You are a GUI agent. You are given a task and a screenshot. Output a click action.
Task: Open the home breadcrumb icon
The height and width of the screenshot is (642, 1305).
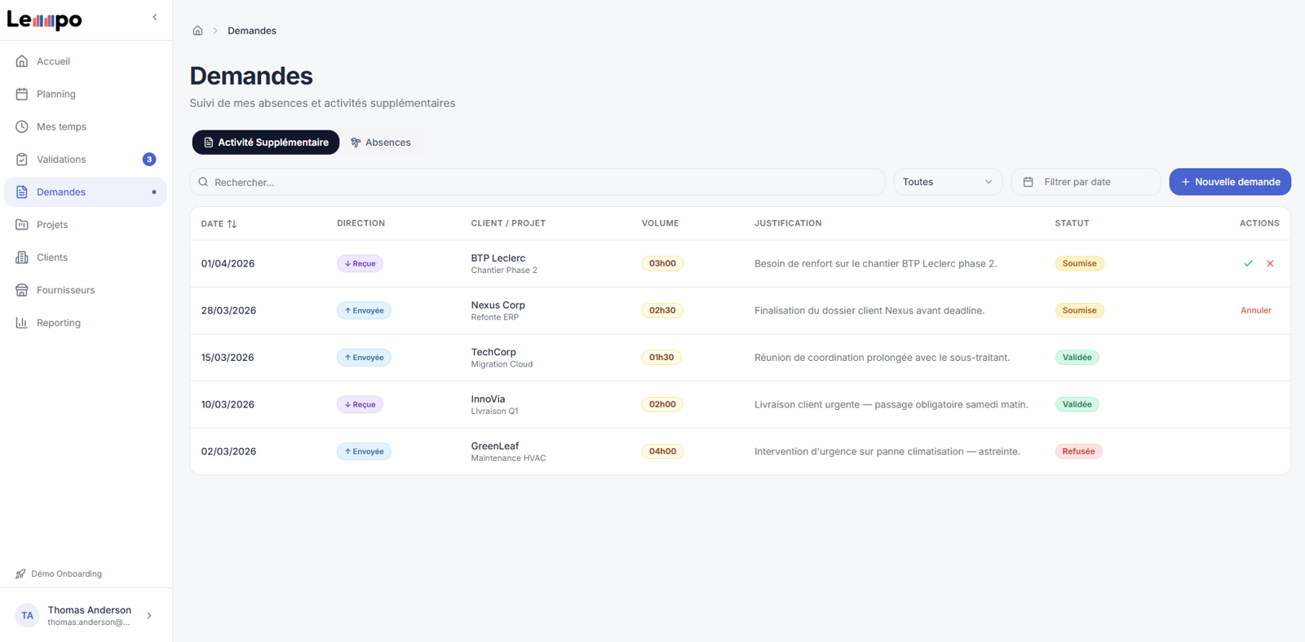197,31
